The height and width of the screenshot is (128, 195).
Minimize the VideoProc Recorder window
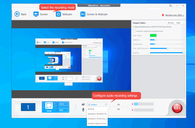[x=177, y=6]
